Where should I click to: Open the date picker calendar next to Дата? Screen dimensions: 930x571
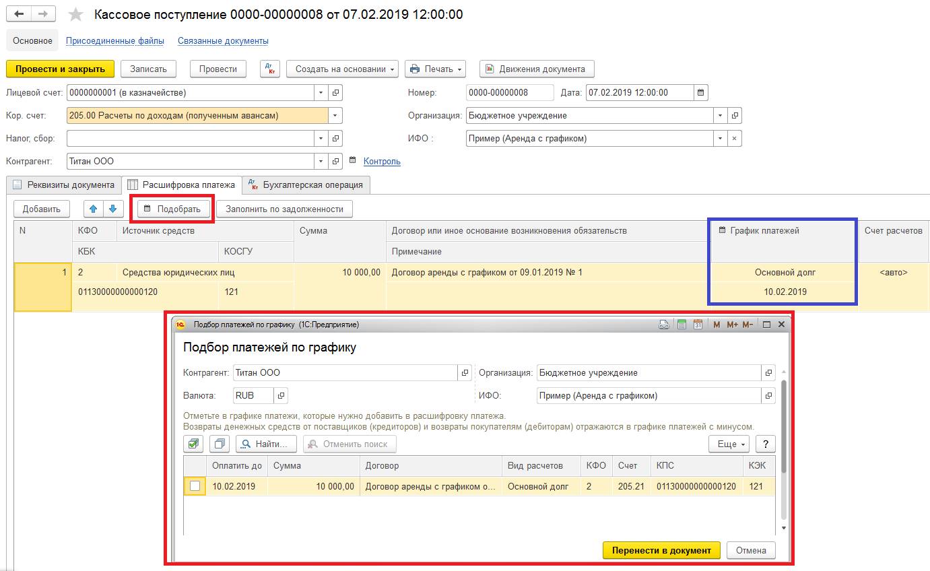click(700, 93)
